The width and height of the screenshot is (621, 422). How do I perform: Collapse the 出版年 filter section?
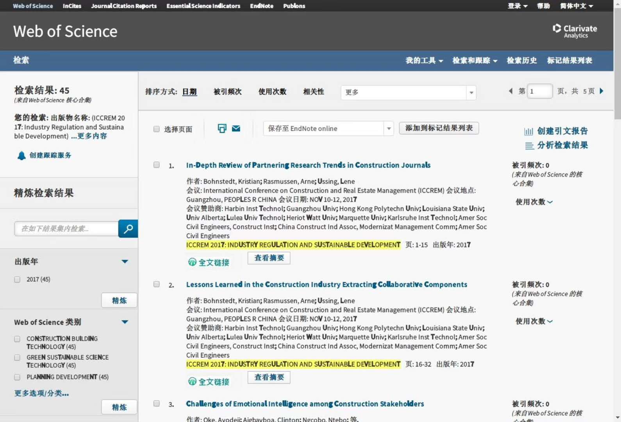click(125, 261)
